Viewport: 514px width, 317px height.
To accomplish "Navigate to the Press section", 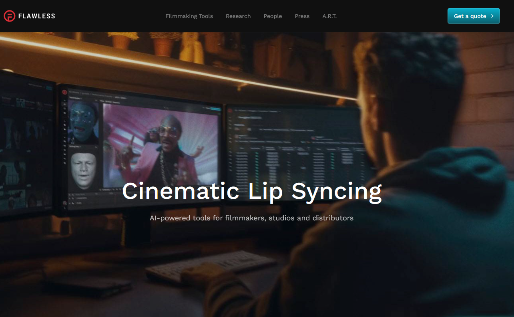I will (302, 16).
